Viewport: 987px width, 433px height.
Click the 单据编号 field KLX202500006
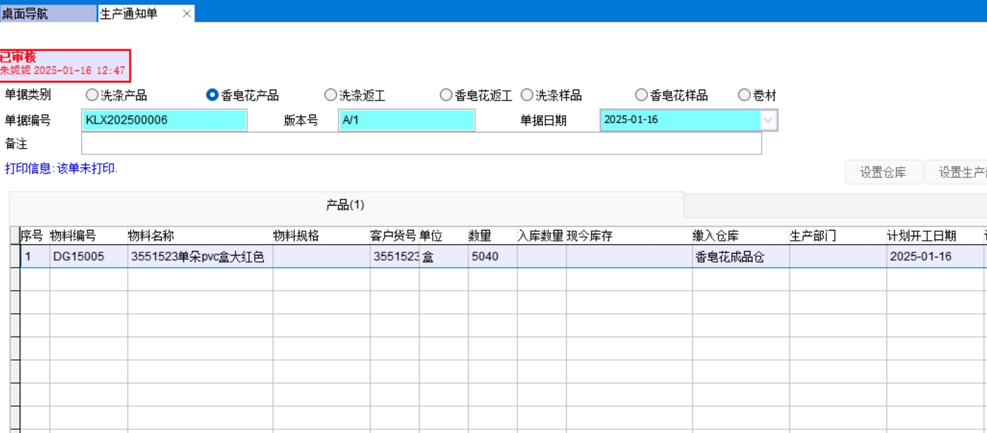(x=164, y=120)
